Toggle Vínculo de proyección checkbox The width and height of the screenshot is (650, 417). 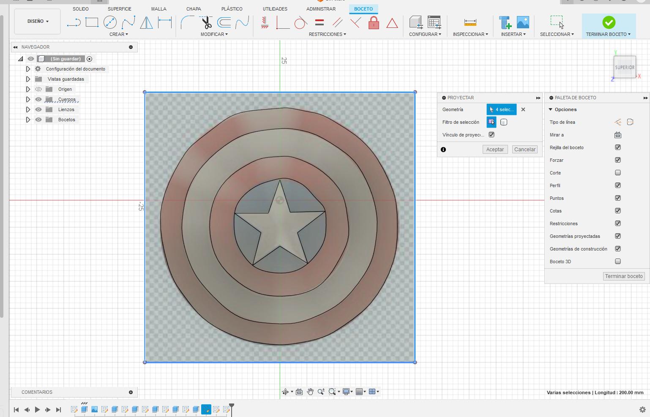[492, 135]
